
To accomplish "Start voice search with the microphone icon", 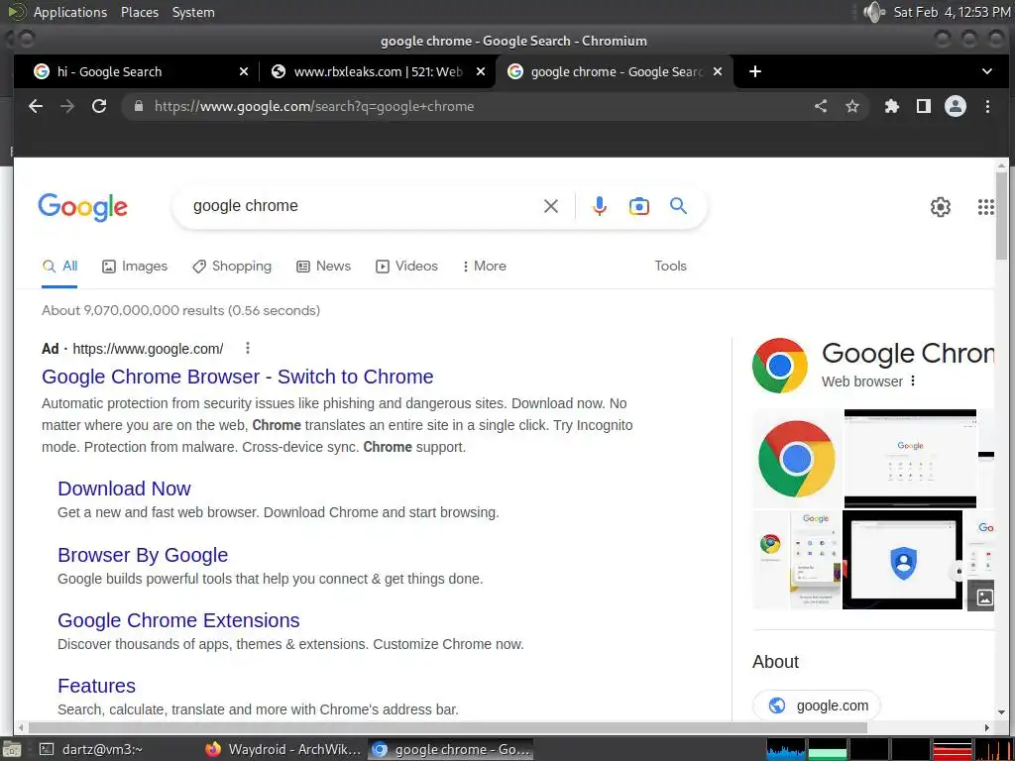I will click(600, 206).
